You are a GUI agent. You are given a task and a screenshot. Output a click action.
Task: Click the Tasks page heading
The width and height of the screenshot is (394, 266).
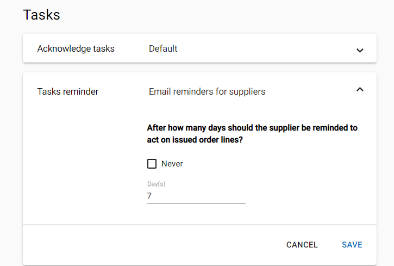coord(41,15)
